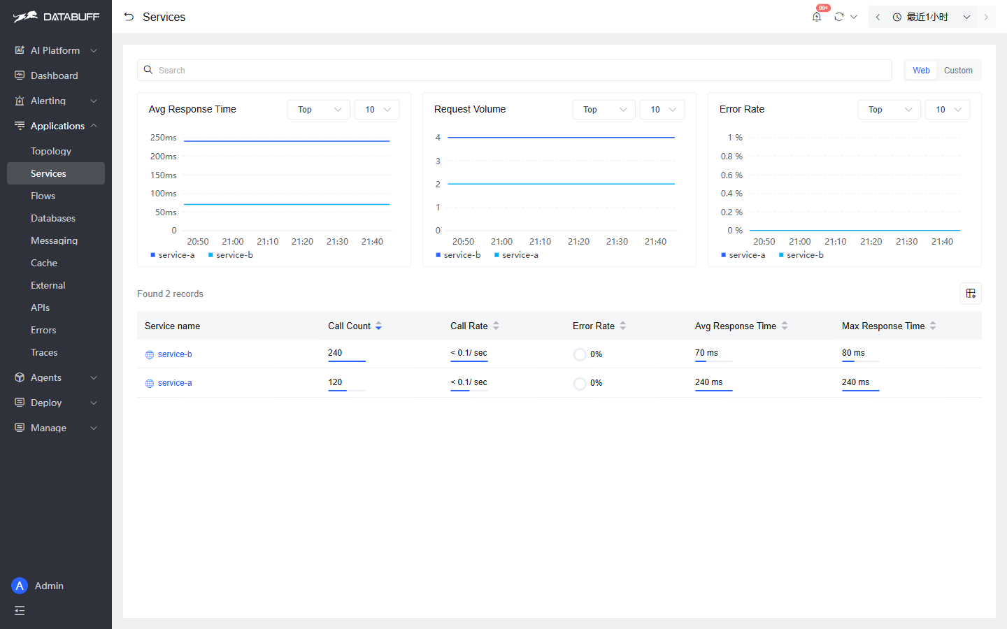Open the 最近1小时 time range selector

(x=932, y=17)
